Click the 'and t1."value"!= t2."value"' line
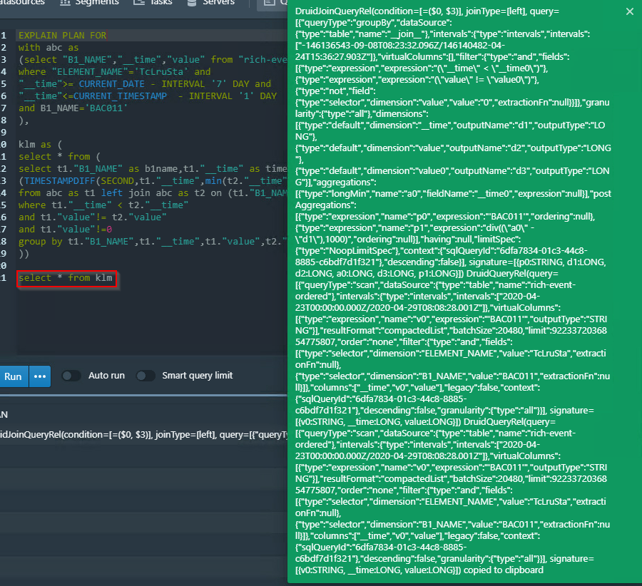The width and height of the screenshot is (642, 586). coord(93,217)
